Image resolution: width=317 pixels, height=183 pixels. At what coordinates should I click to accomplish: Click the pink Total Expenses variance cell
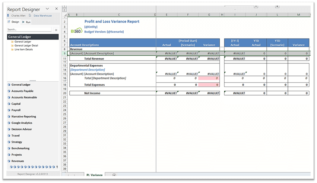[209, 85]
